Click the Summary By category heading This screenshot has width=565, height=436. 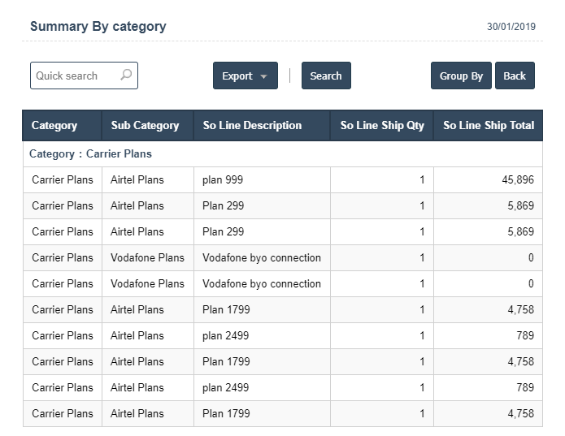point(98,26)
